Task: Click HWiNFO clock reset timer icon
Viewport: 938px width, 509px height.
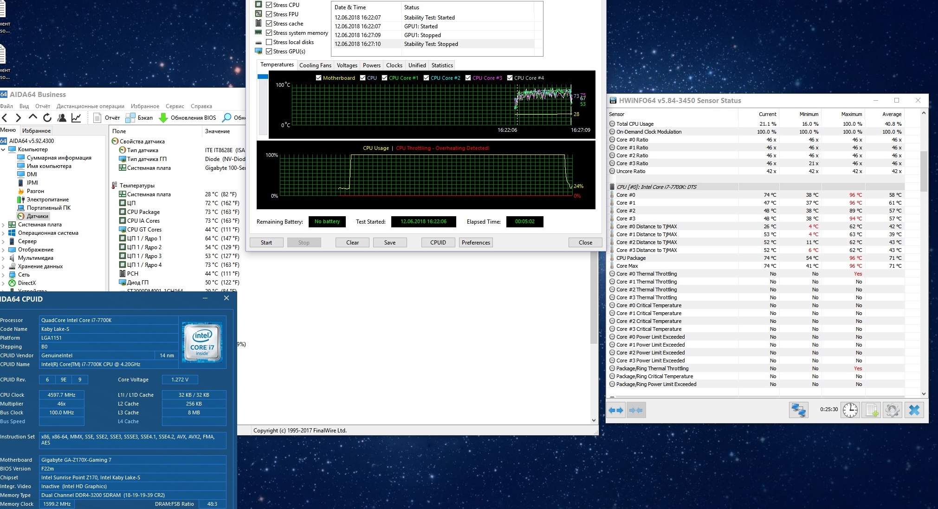Action: click(x=850, y=410)
